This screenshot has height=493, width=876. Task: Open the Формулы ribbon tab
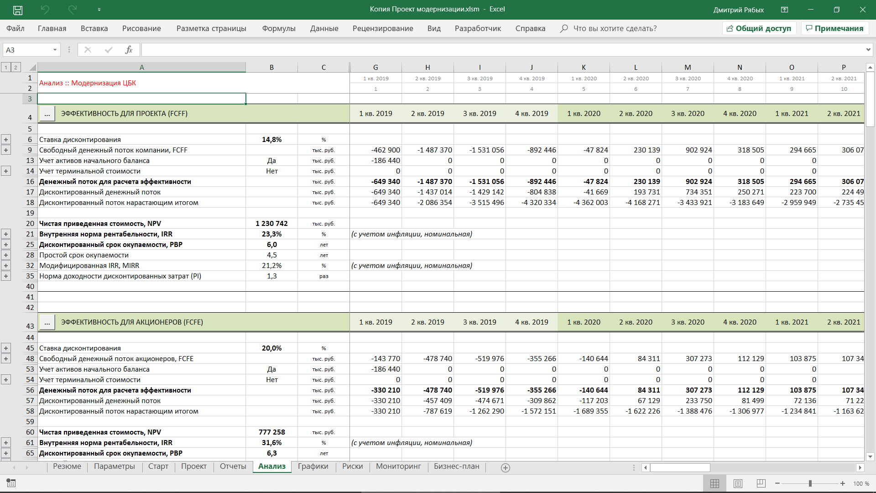click(278, 28)
